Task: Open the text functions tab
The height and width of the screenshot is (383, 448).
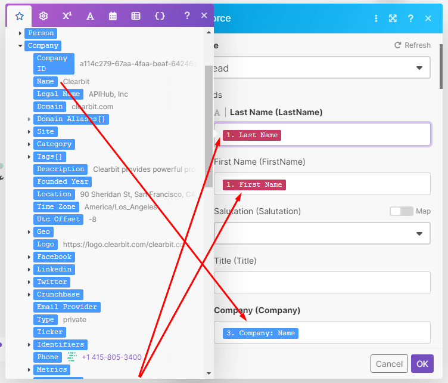Action: tap(90, 16)
